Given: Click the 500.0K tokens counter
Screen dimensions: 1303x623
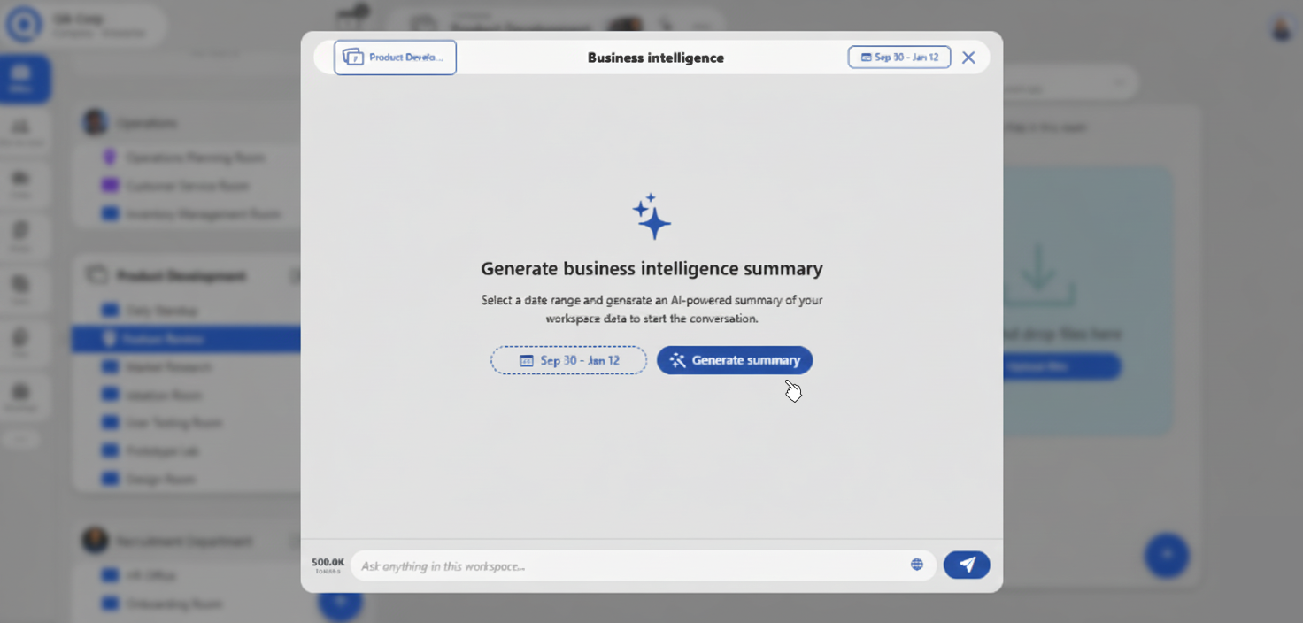Looking at the screenshot, I should pyautogui.click(x=328, y=565).
